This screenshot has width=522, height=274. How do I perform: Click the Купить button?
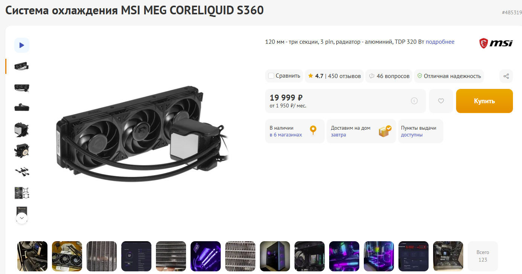point(484,101)
